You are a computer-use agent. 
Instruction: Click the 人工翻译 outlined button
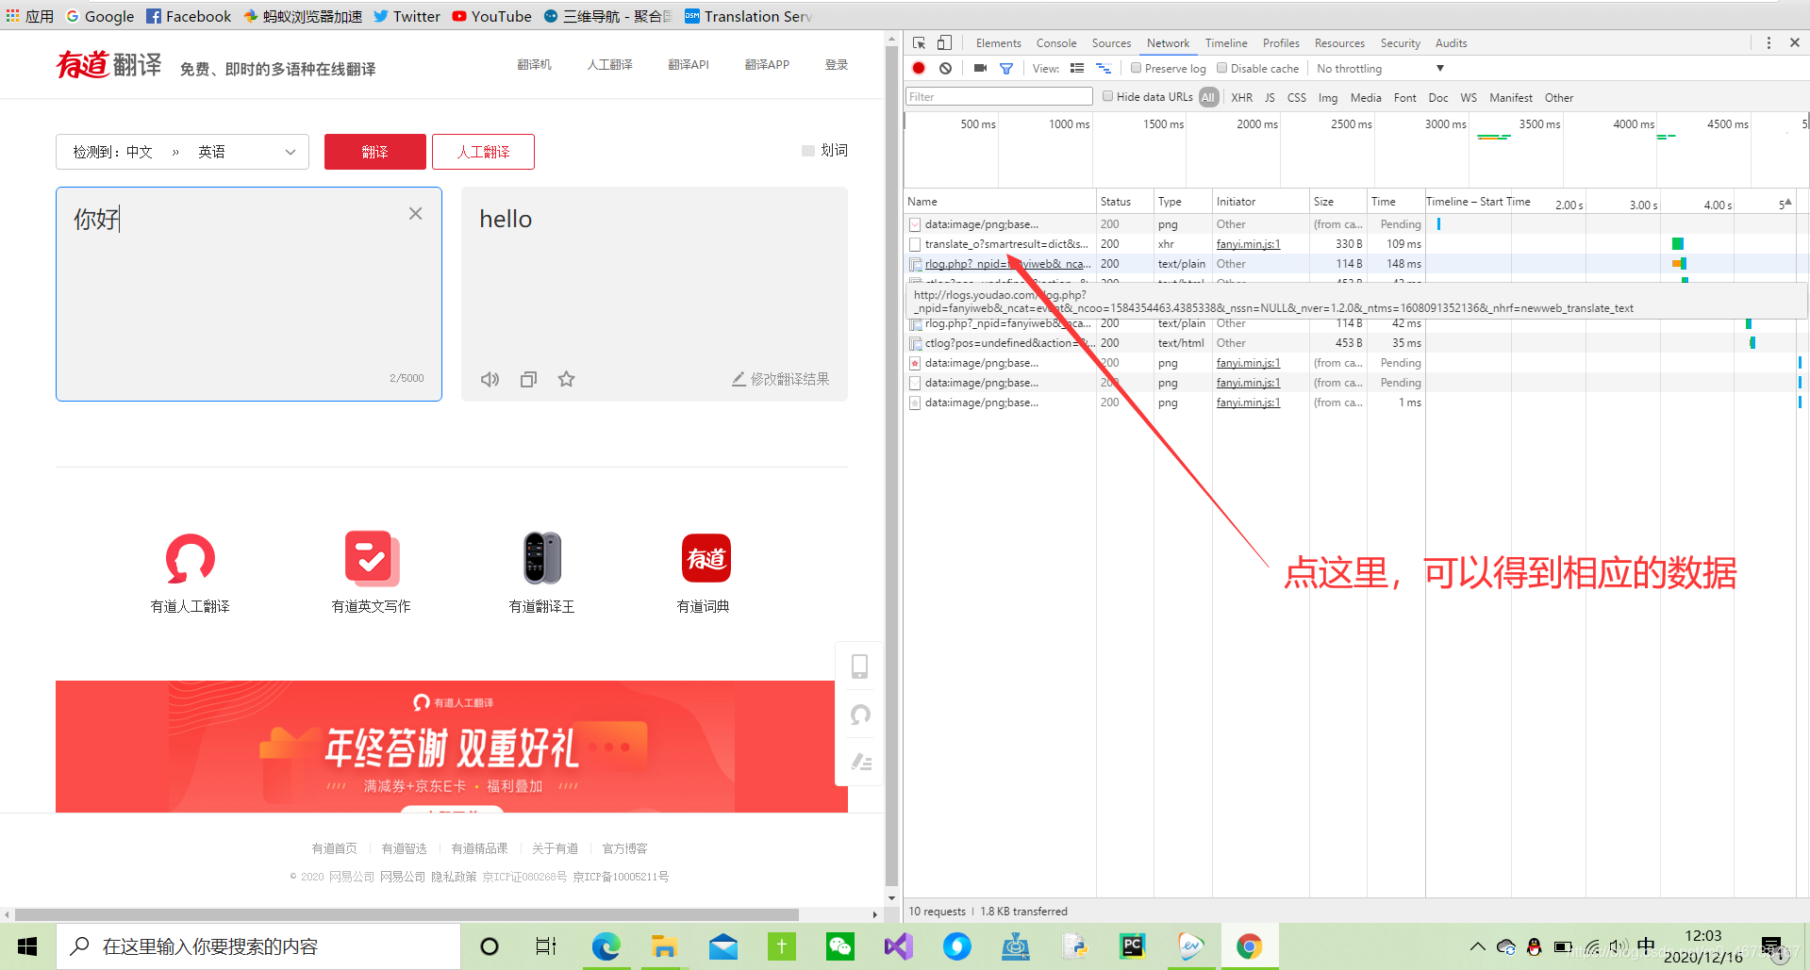pyautogui.click(x=483, y=152)
